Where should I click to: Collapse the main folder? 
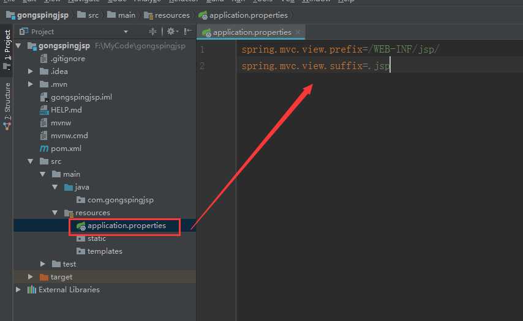43,174
